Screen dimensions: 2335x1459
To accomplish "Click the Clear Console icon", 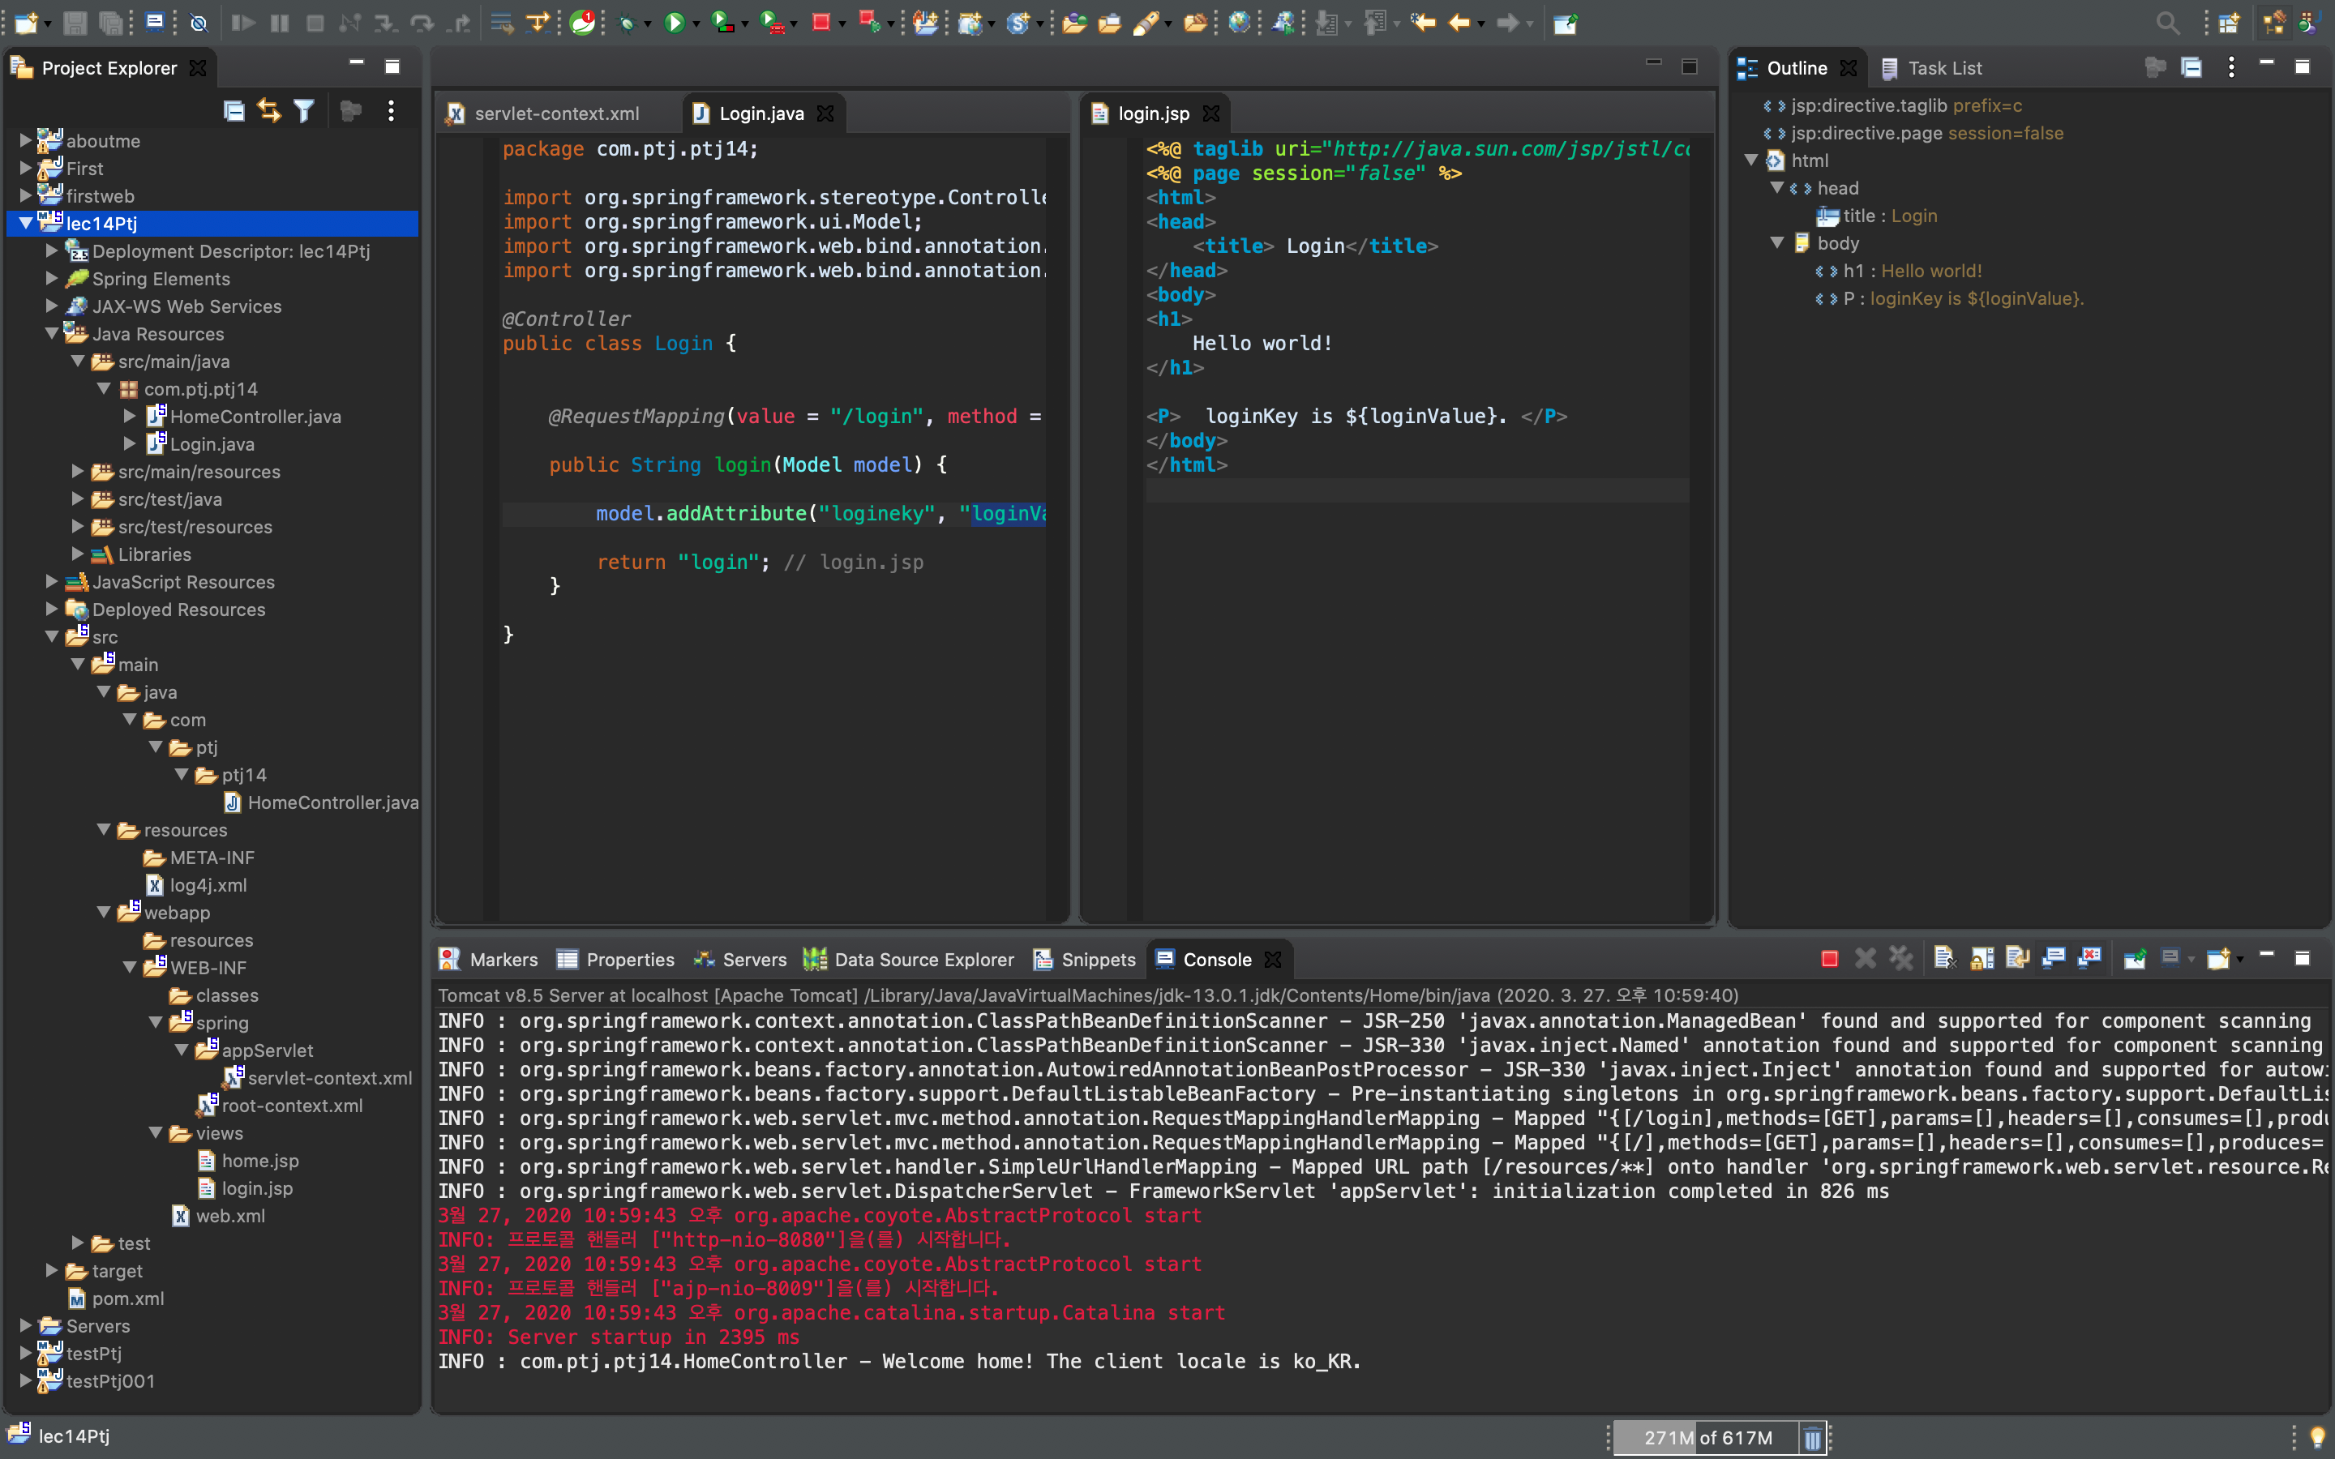I will (1944, 958).
